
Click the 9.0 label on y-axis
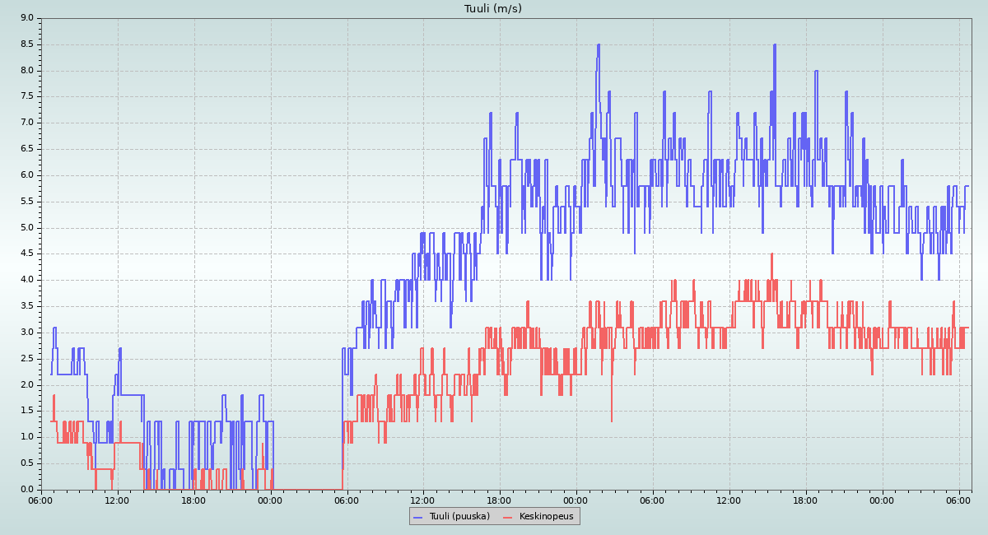pyautogui.click(x=26, y=18)
